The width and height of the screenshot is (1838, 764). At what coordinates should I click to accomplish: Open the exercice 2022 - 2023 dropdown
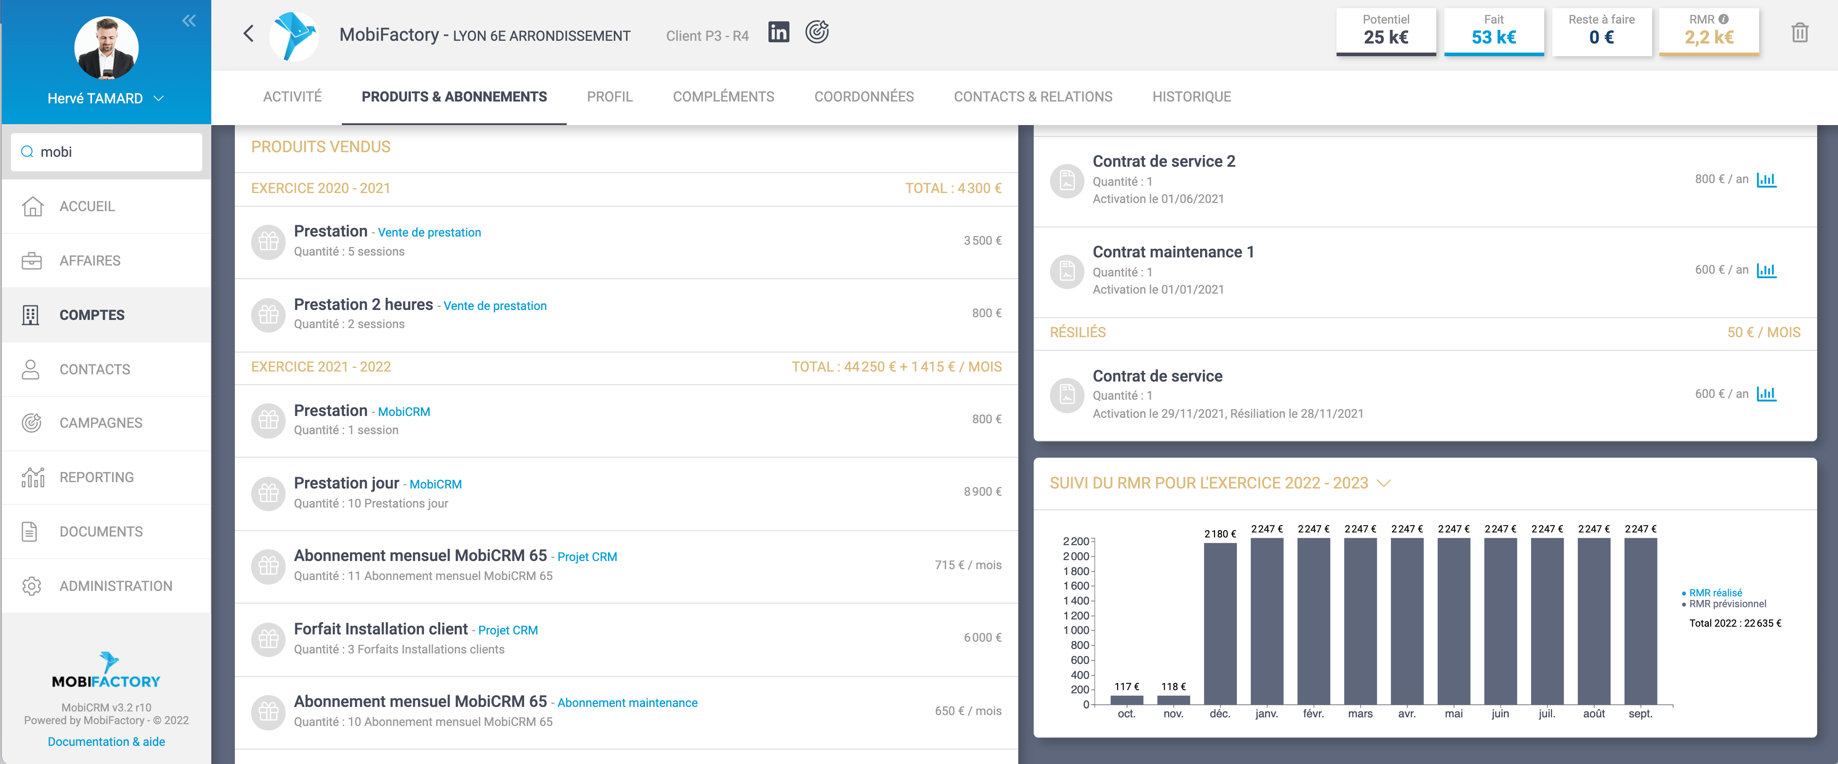point(1384,484)
